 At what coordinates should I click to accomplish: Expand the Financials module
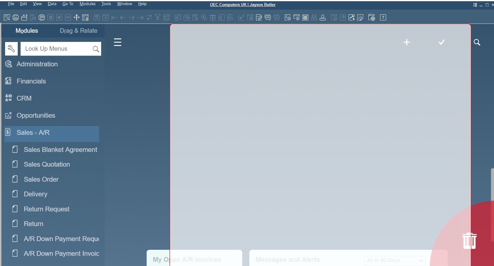point(31,81)
